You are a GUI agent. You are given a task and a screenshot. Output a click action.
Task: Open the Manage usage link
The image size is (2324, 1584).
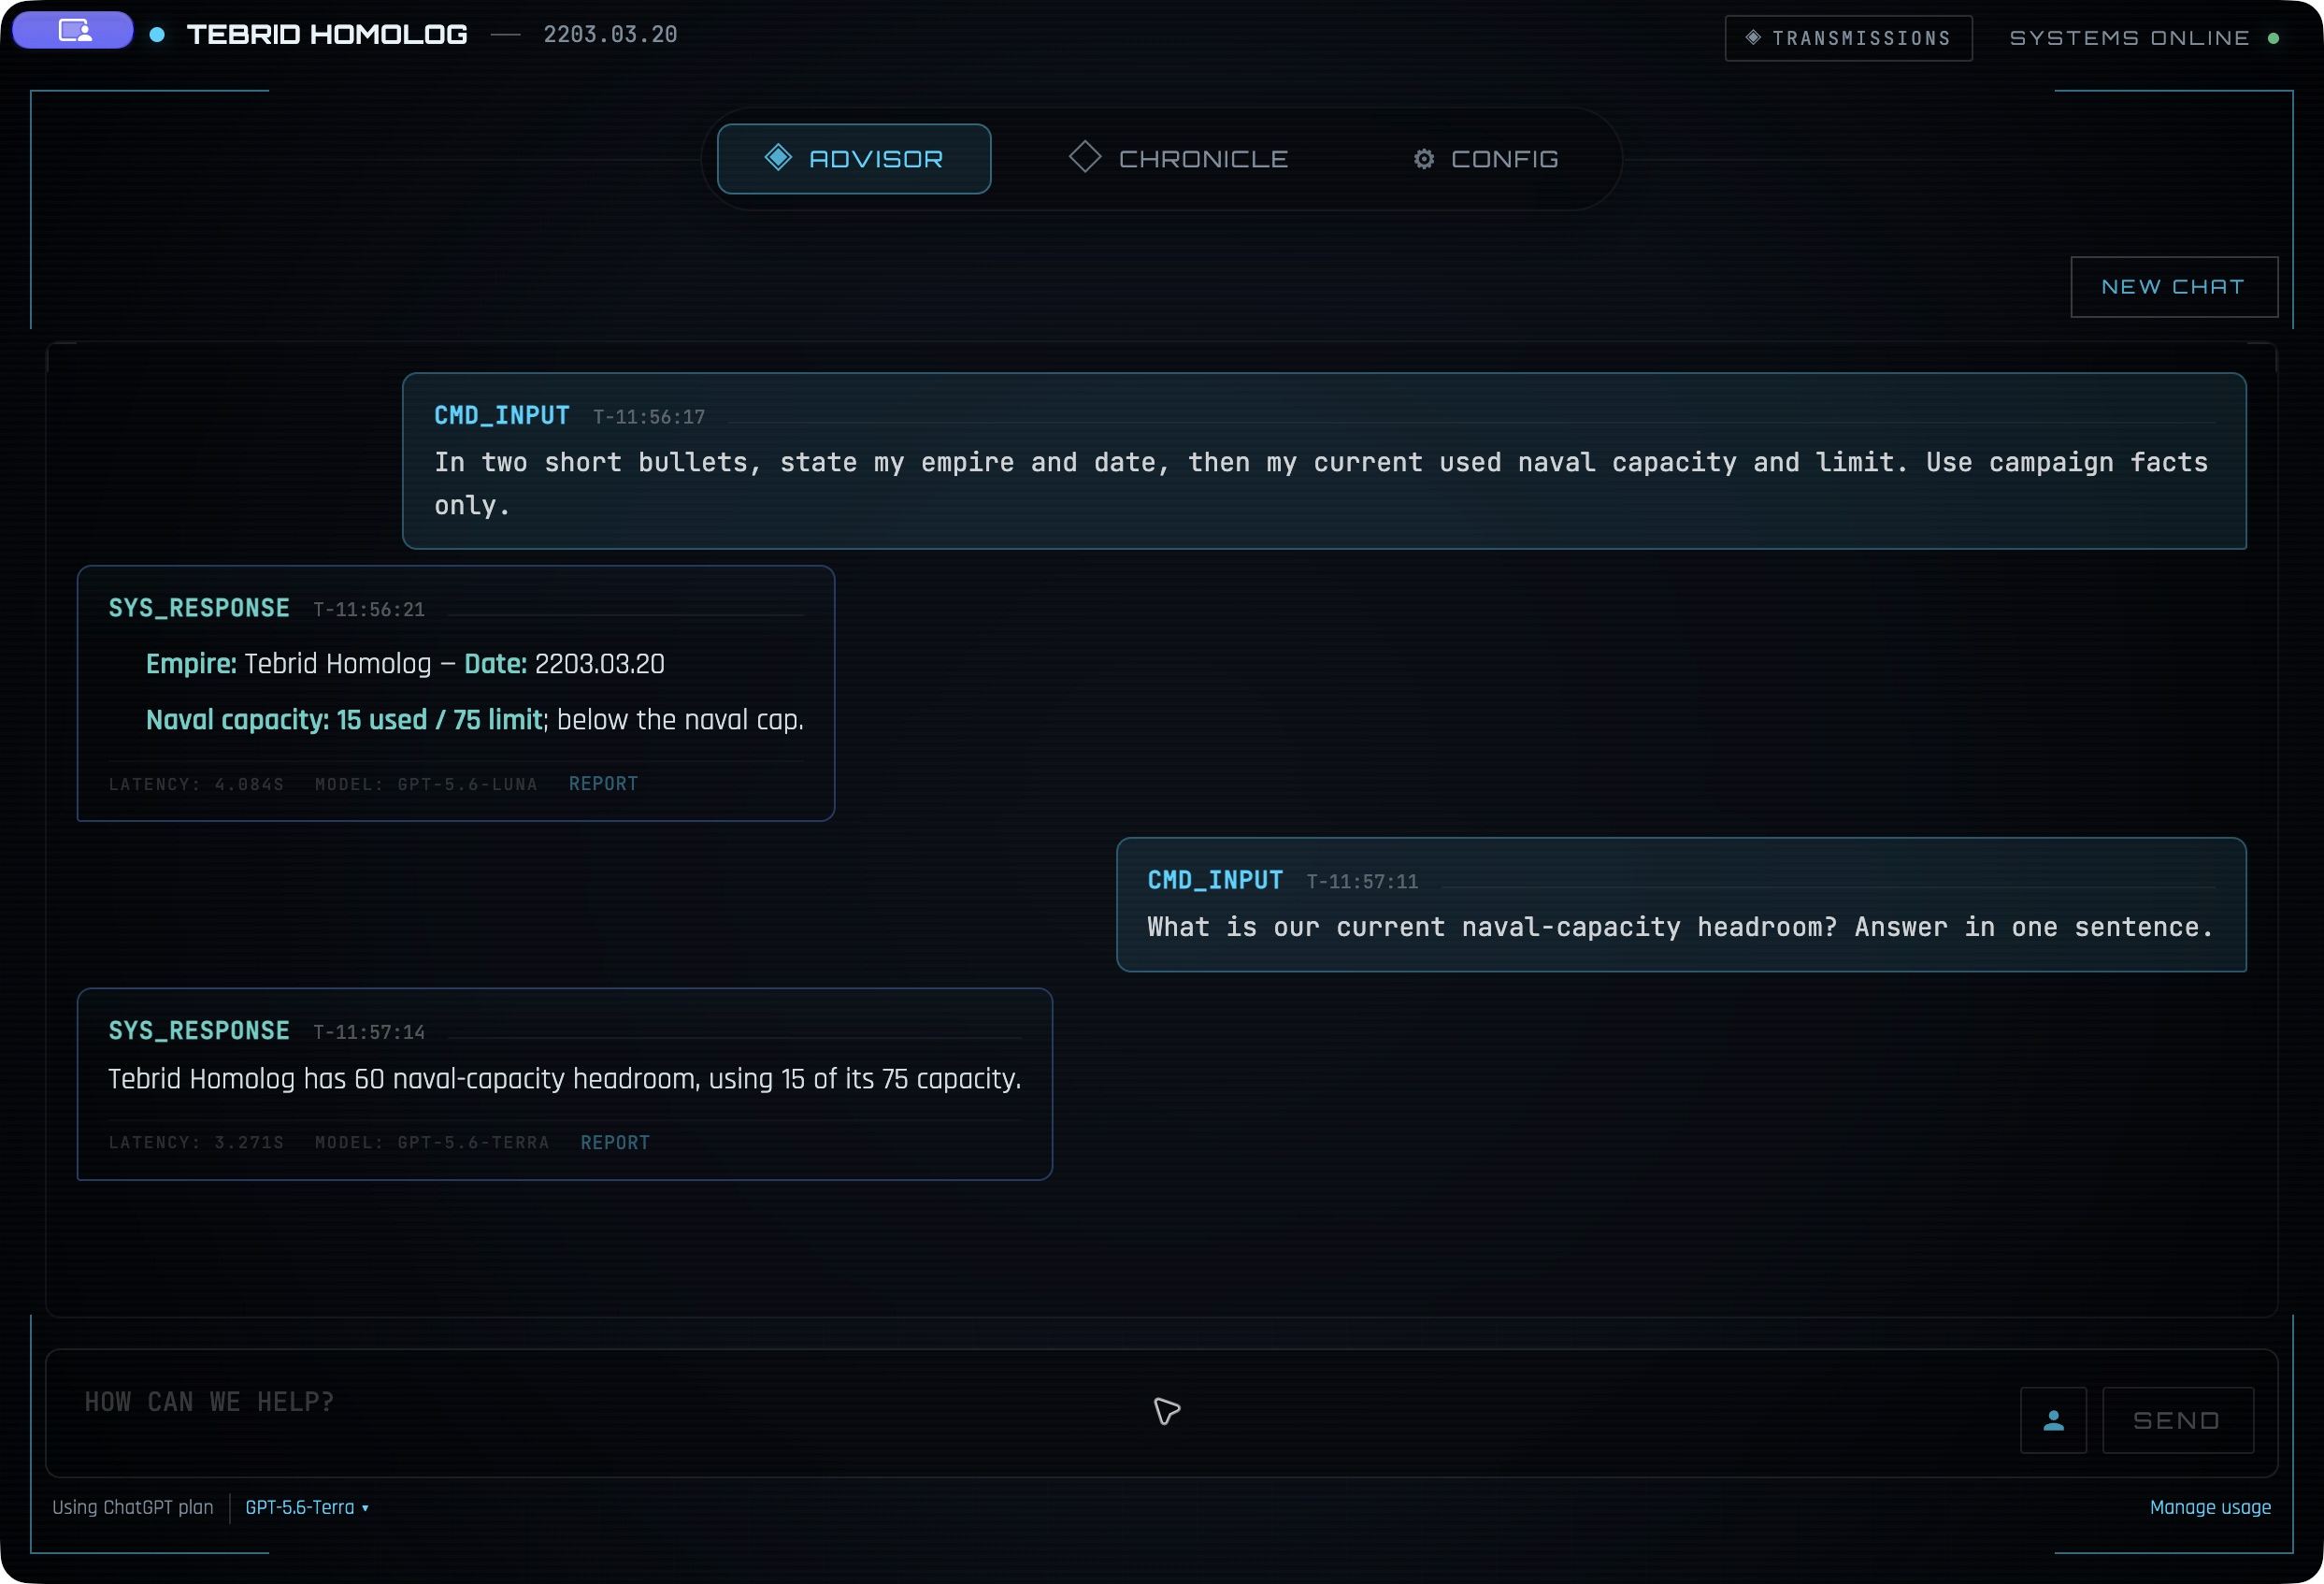coord(2210,1507)
